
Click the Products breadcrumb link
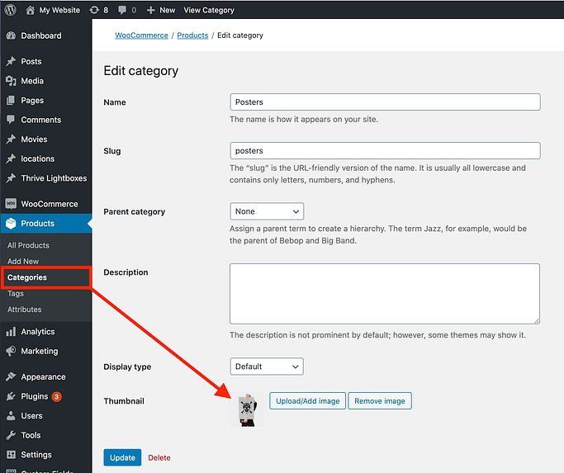pyautogui.click(x=192, y=35)
